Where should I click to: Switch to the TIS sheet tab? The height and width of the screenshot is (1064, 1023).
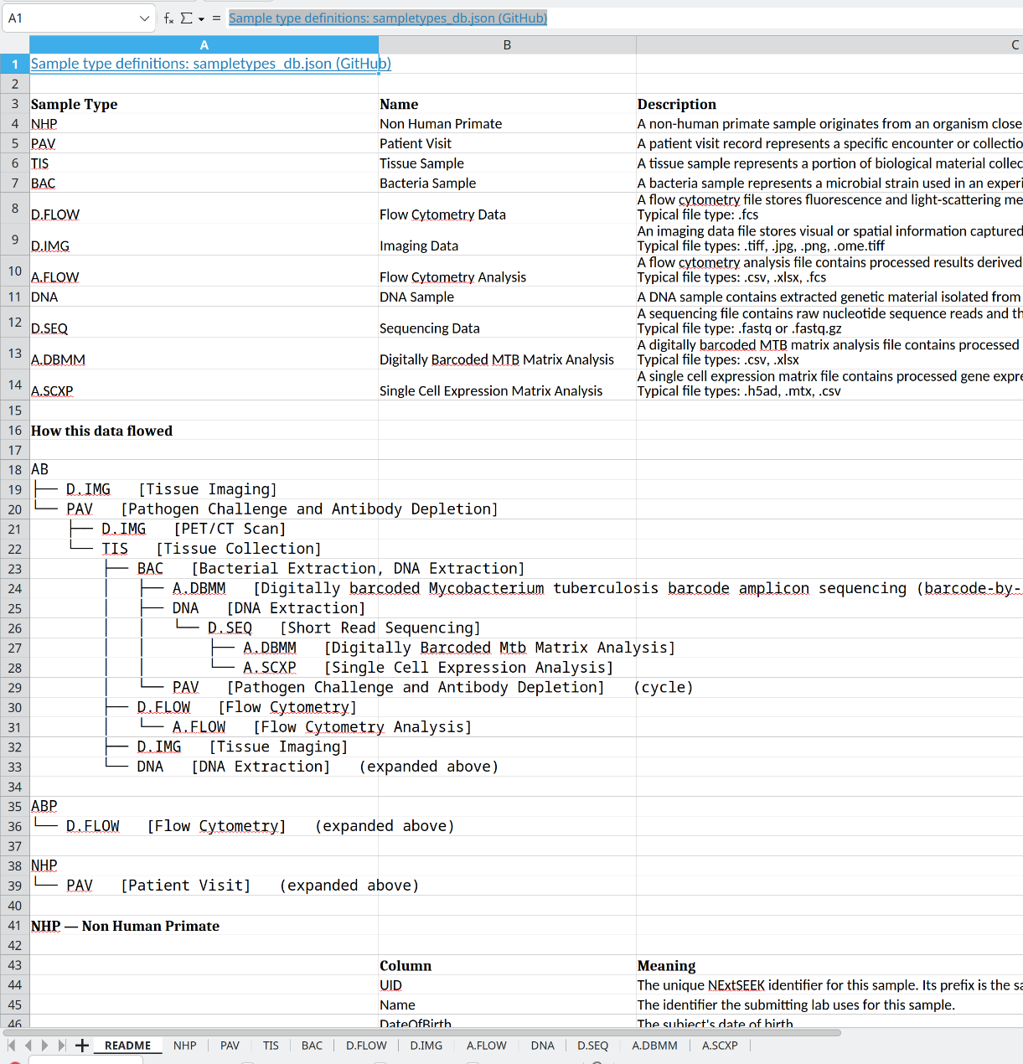coord(271,1046)
